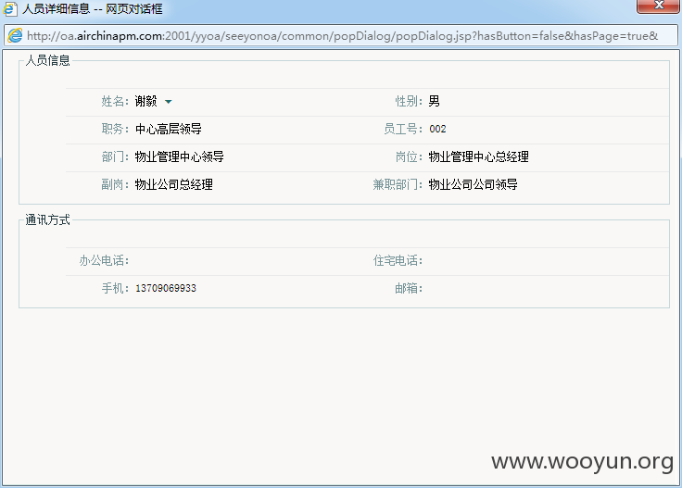682x488 pixels.
Task: Close the personnel details dialog window
Action: click(659, 6)
